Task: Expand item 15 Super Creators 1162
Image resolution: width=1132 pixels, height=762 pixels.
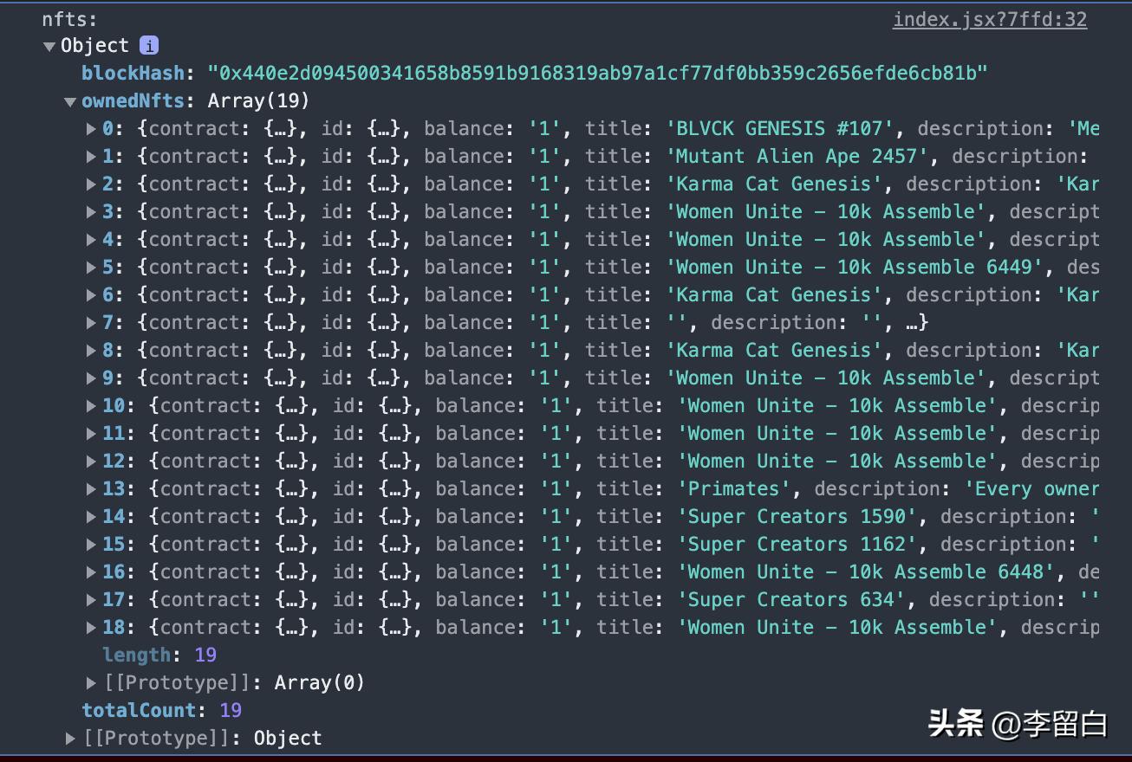Action: pos(91,545)
